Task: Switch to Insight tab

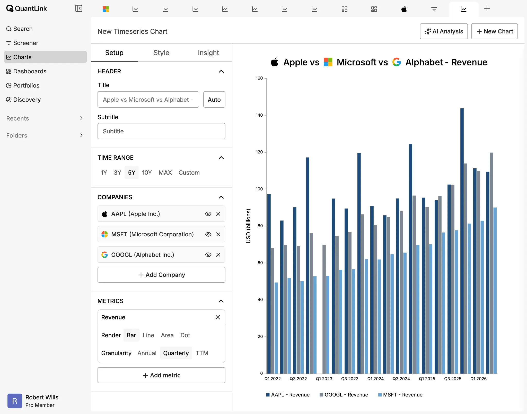Action: pos(208,53)
